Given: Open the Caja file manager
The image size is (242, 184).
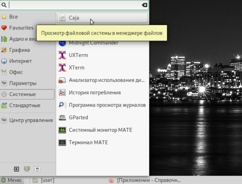Looking at the screenshot, I should [102, 18].
